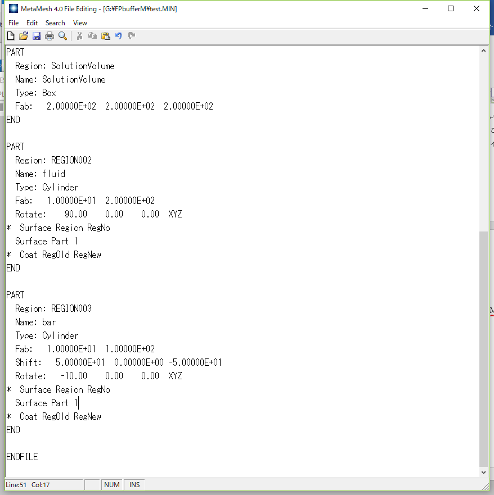Click the 'Rotate: -10.00' line
The image size is (494, 495).
coord(98,376)
